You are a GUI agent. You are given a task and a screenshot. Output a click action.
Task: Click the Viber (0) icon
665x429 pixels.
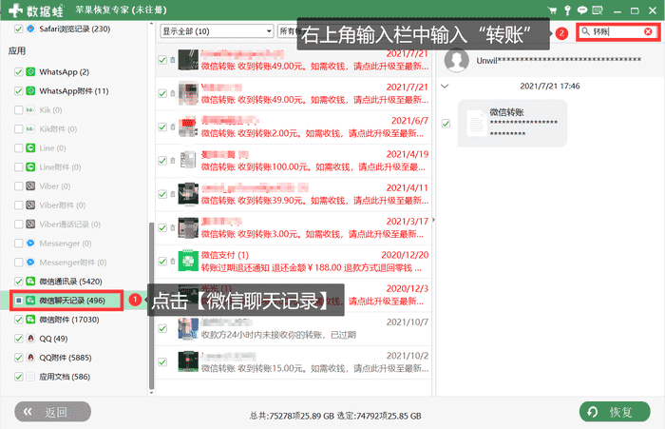point(30,186)
